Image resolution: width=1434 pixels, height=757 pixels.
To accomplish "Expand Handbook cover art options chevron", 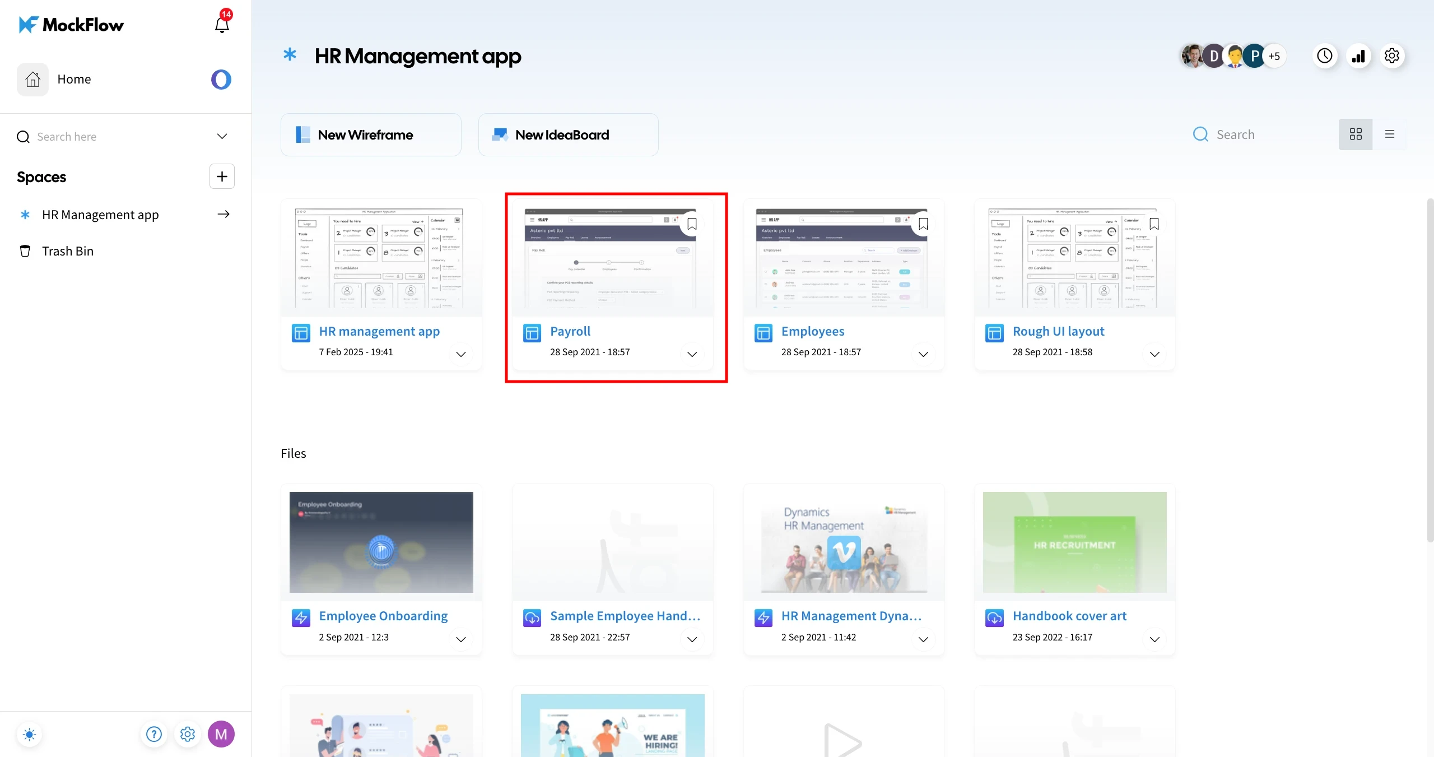I will pyautogui.click(x=1154, y=639).
